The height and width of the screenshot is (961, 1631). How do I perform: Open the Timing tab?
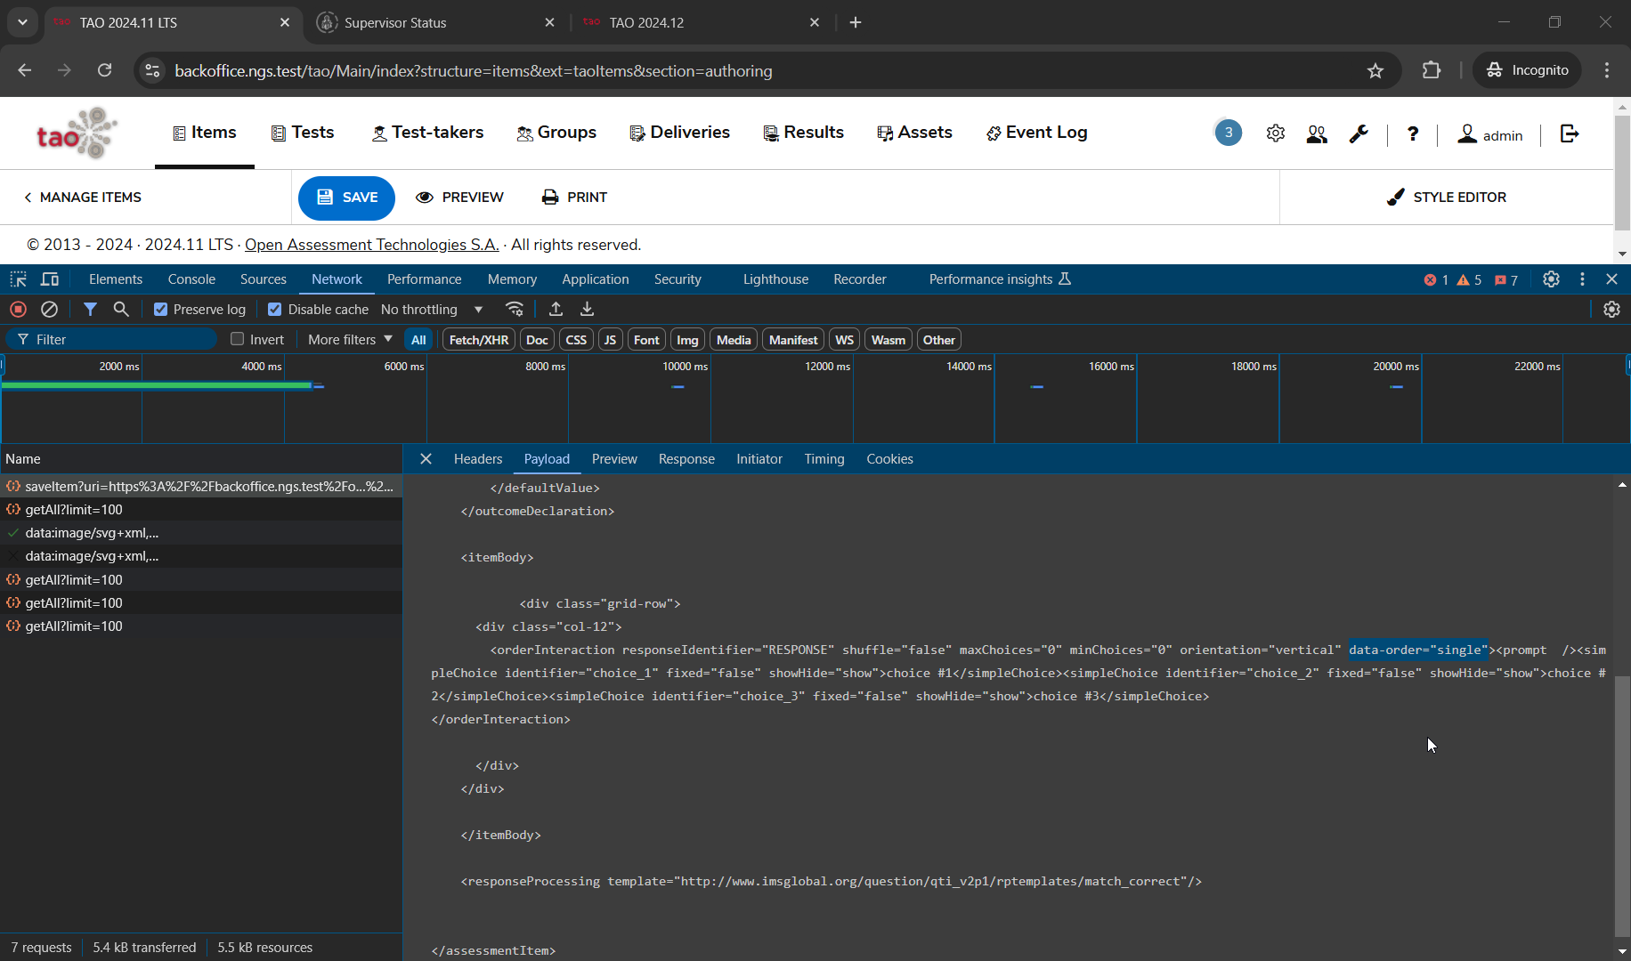tap(824, 459)
